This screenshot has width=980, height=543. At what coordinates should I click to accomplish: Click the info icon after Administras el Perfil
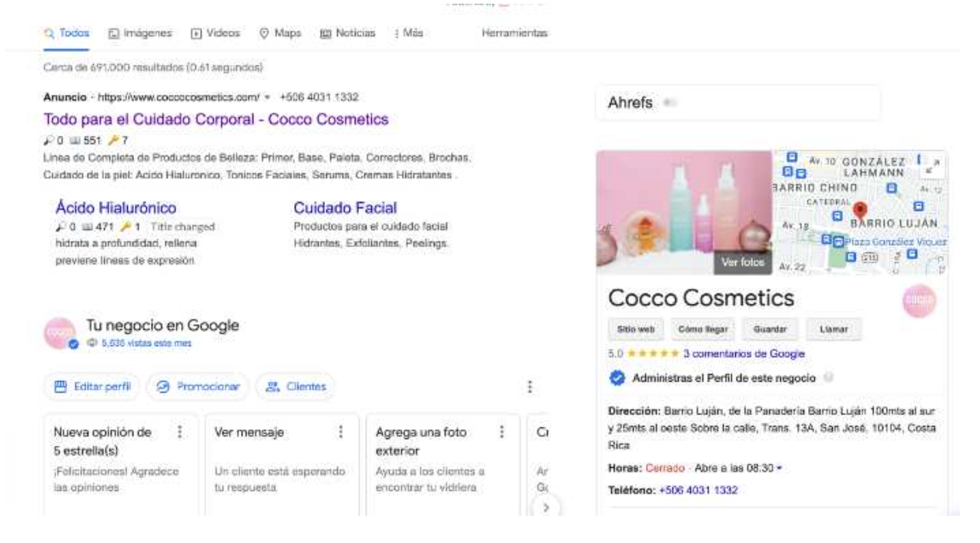(x=828, y=377)
